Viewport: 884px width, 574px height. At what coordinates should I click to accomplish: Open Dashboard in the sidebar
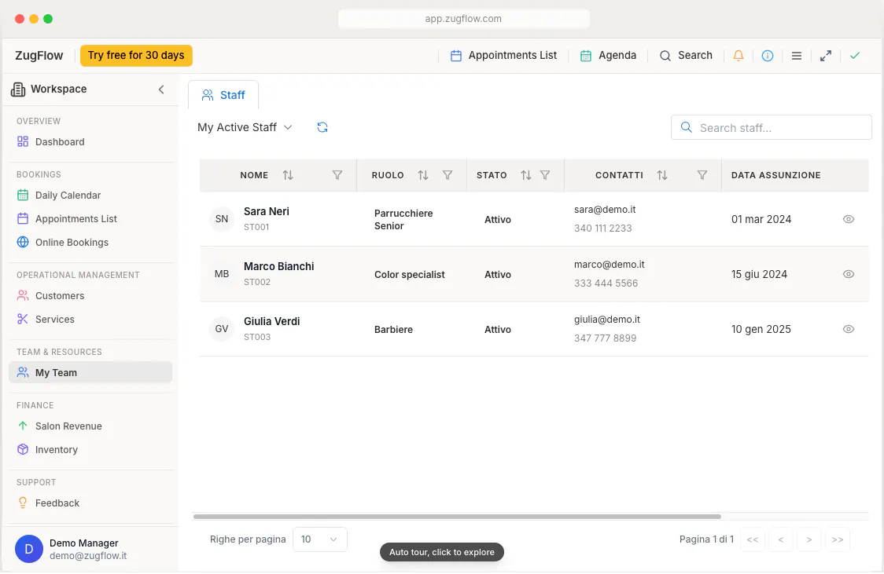point(90,142)
